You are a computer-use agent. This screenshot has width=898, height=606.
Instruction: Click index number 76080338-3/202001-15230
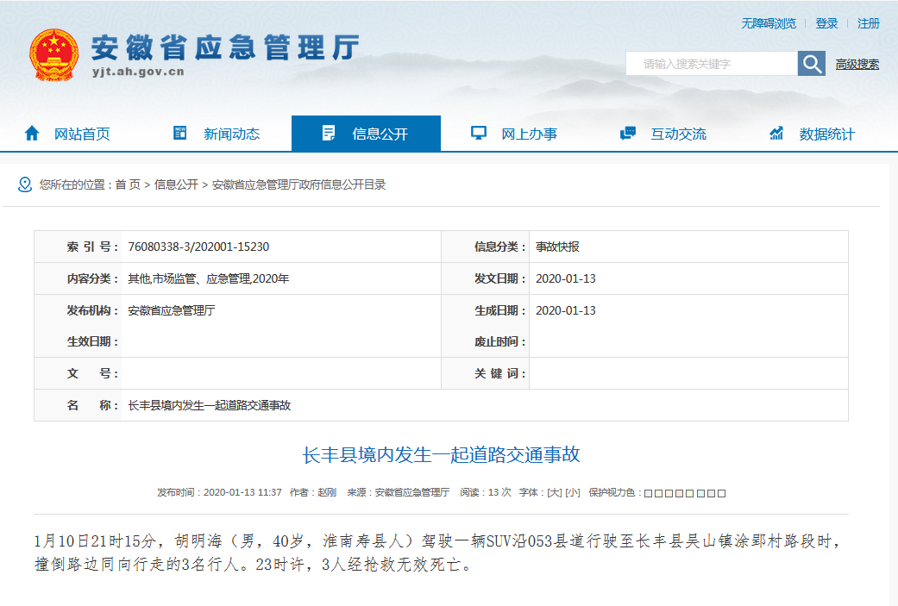pos(198,247)
